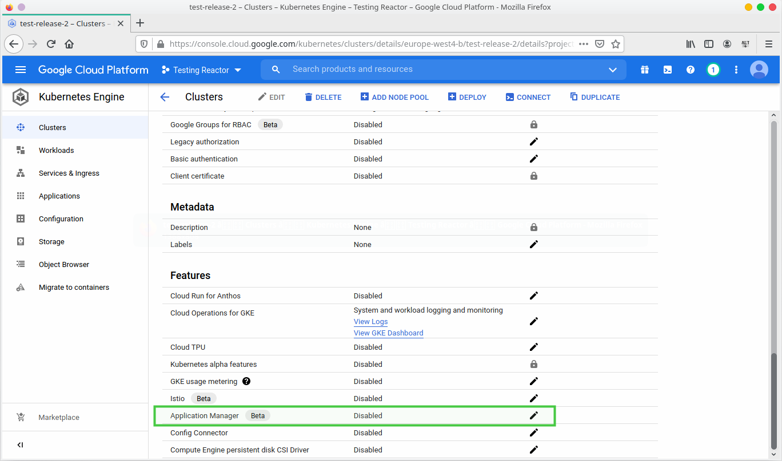Open the main navigation hamburger menu

(21, 70)
